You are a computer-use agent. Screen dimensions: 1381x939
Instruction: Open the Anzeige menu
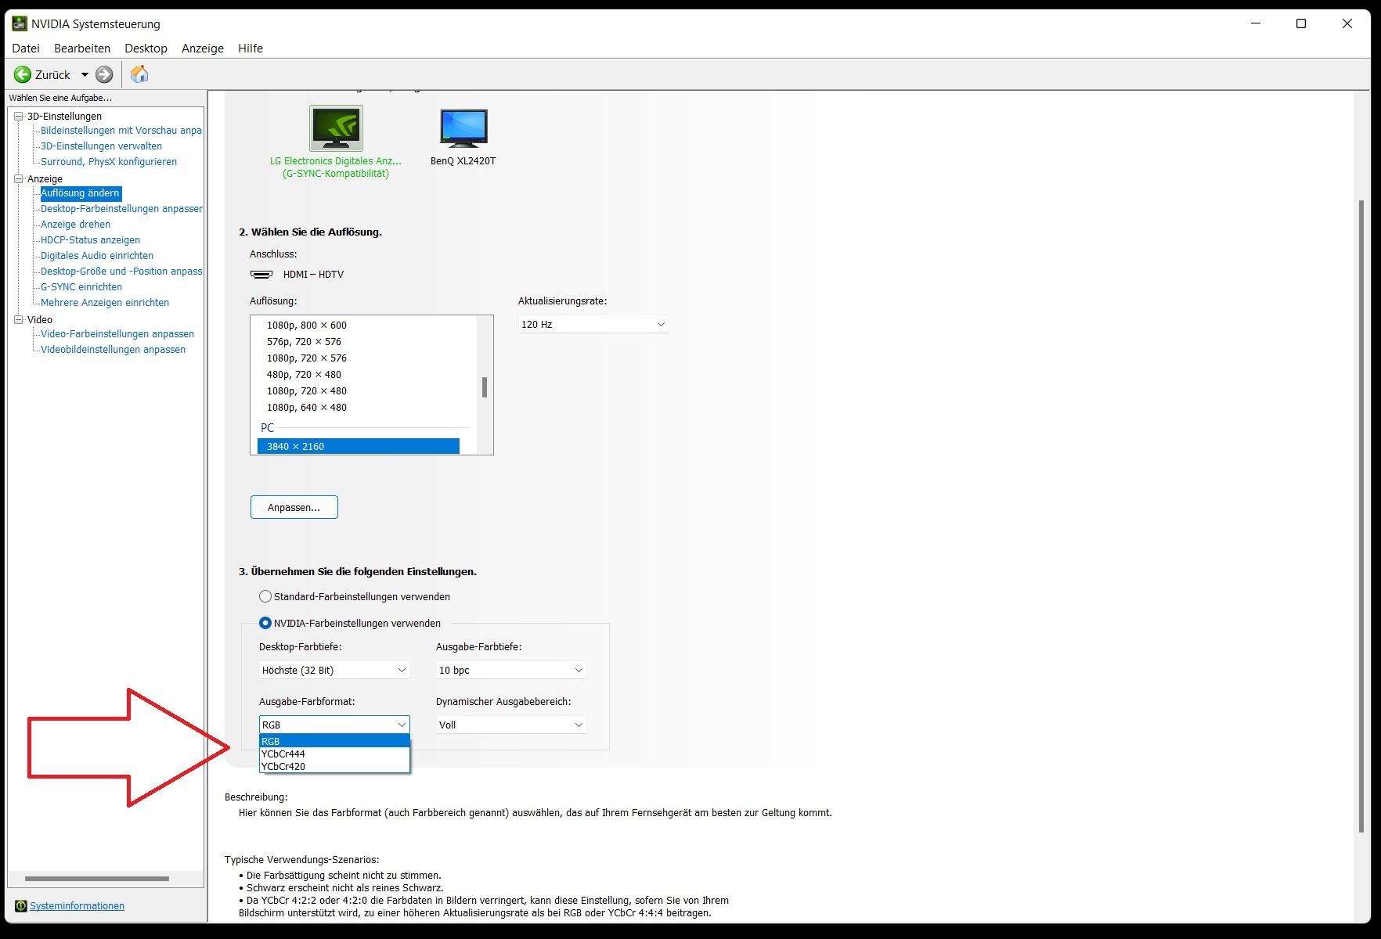(203, 49)
